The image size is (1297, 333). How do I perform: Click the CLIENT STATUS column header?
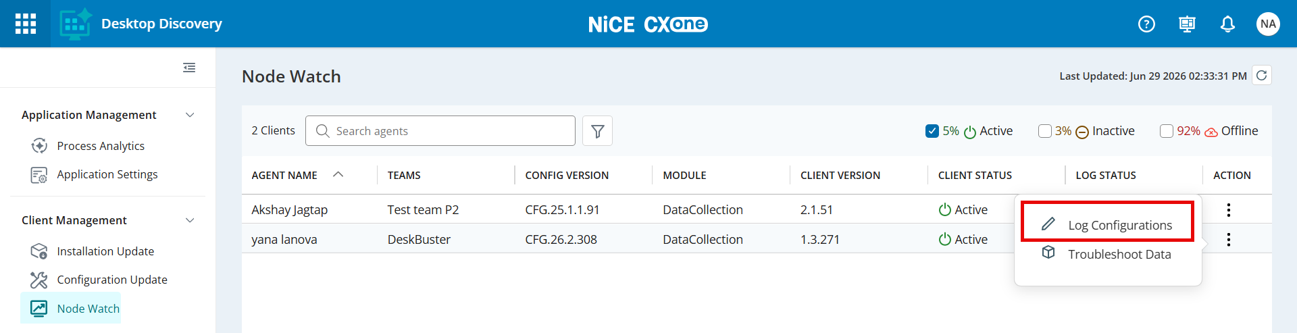(x=975, y=175)
